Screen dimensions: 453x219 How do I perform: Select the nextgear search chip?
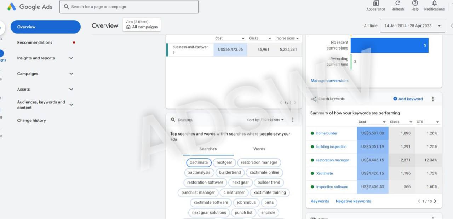[x=224, y=162]
